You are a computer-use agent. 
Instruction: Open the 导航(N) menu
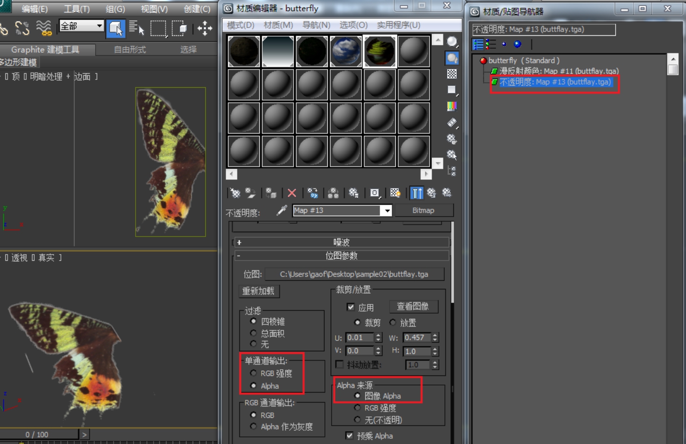pyautogui.click(x=316, y=25)
